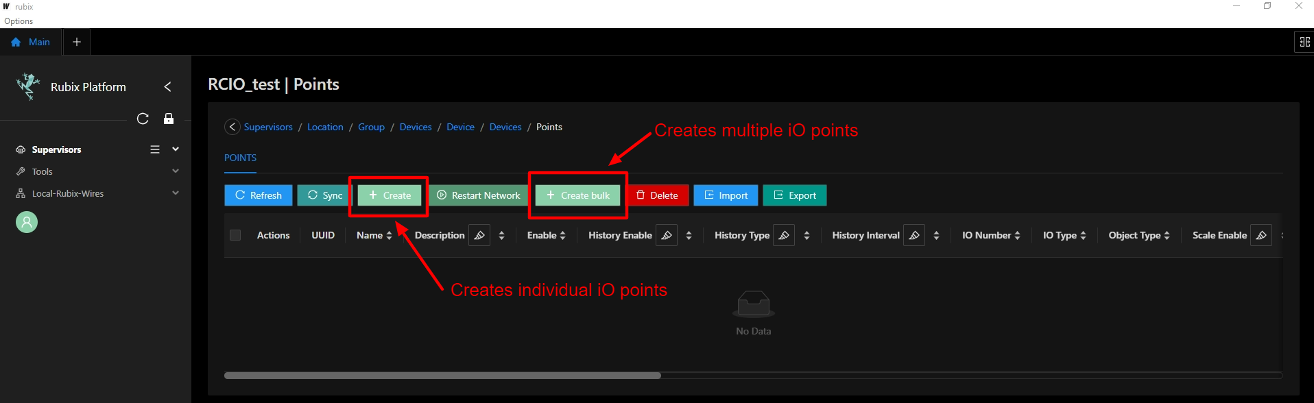Collapse the sidebar with the left arrow
The height and width of the screenshot is (403, 1314).
pos(168,87)
